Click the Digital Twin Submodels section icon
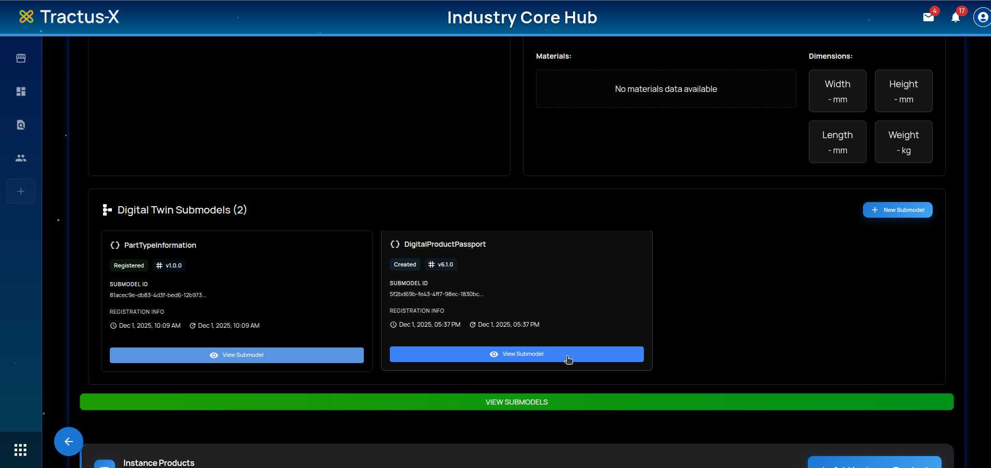Screen dimensions: 991x468 107,210
